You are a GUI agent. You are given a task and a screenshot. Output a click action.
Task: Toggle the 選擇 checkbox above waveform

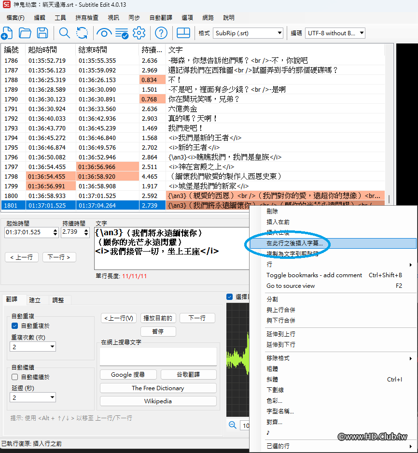(x=229, y=297)
